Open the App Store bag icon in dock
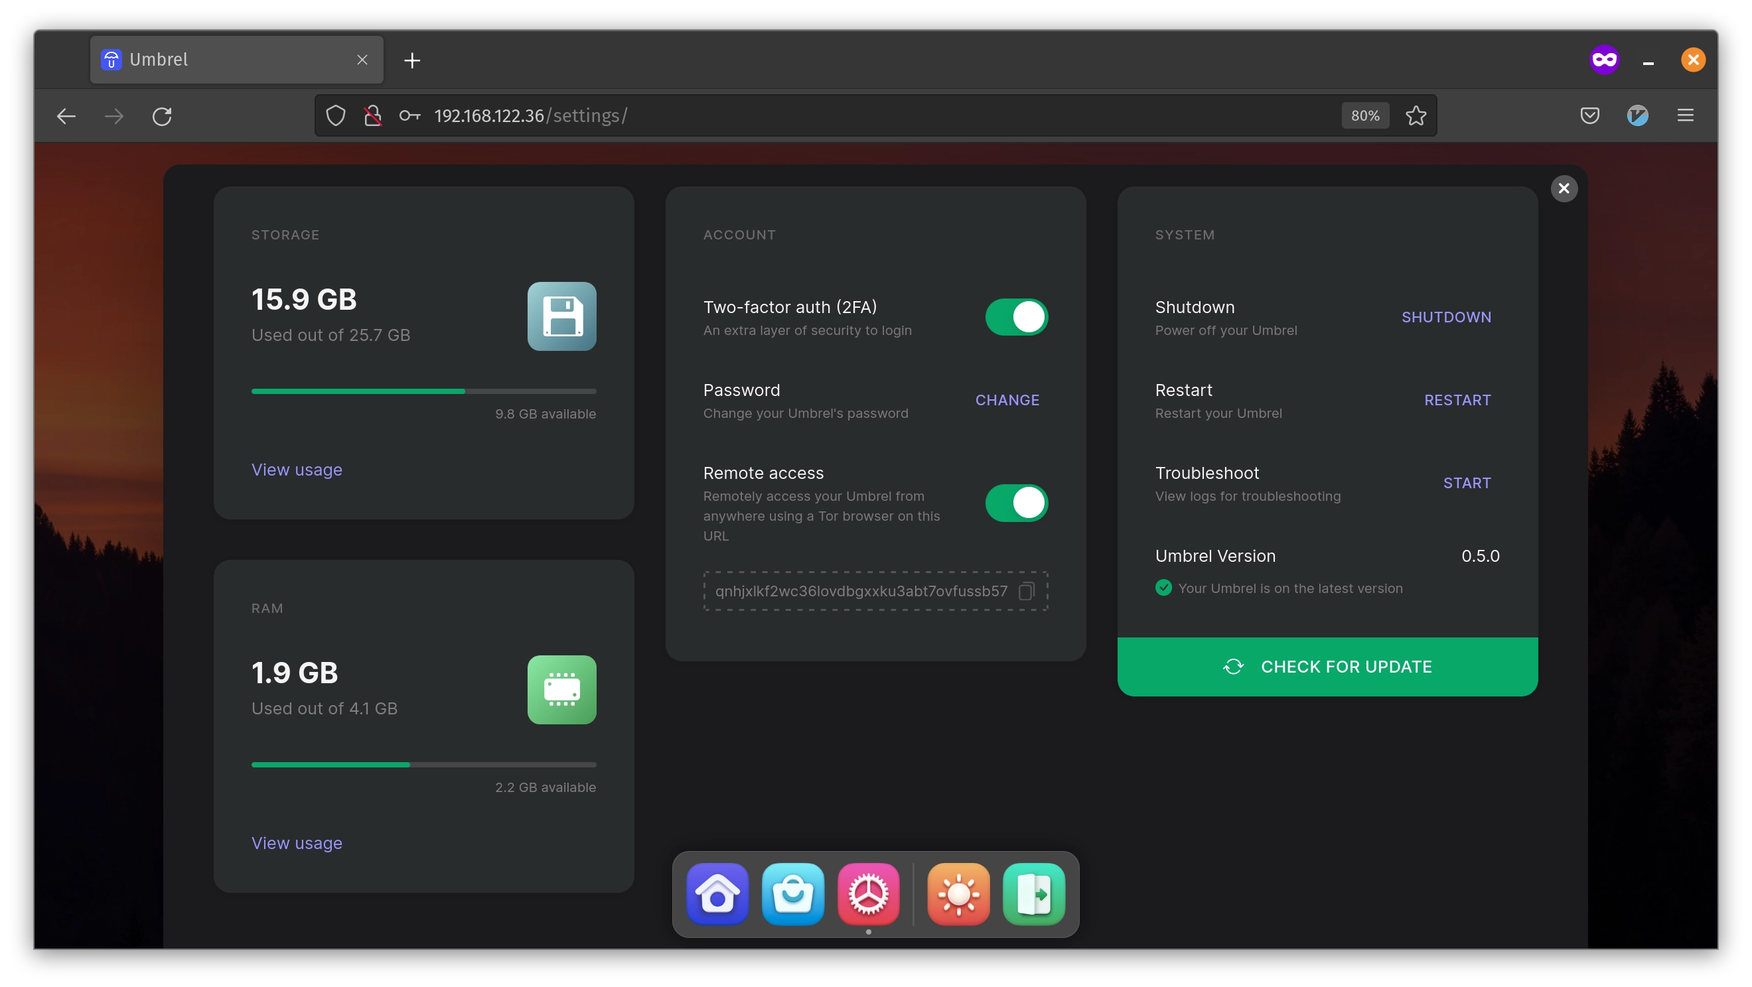1752x987 pixels. pyautogui.click(x=793, y=894)
